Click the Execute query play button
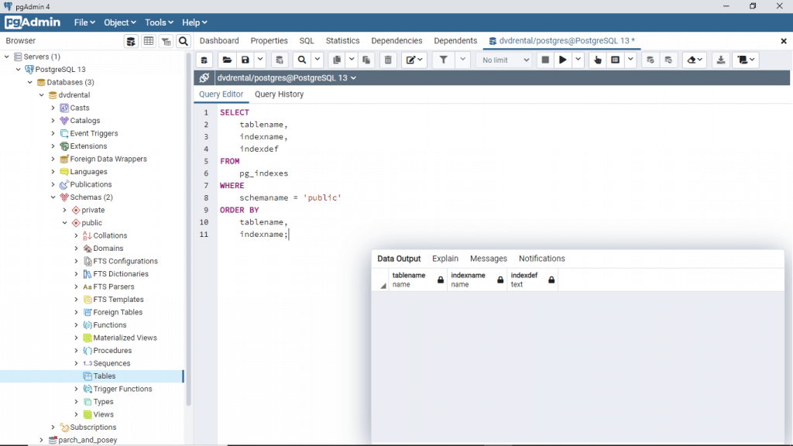 click(x=563, y=60)
